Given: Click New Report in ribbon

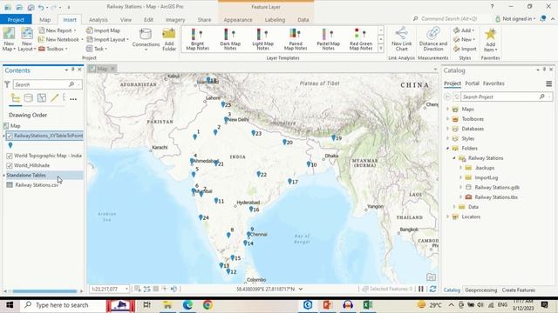Looking at the screenshot, I should coord(57,30).
